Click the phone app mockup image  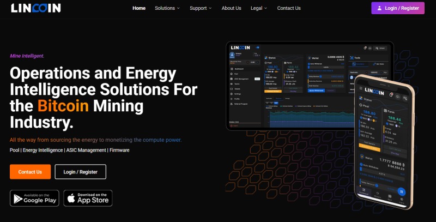[384, 142]
